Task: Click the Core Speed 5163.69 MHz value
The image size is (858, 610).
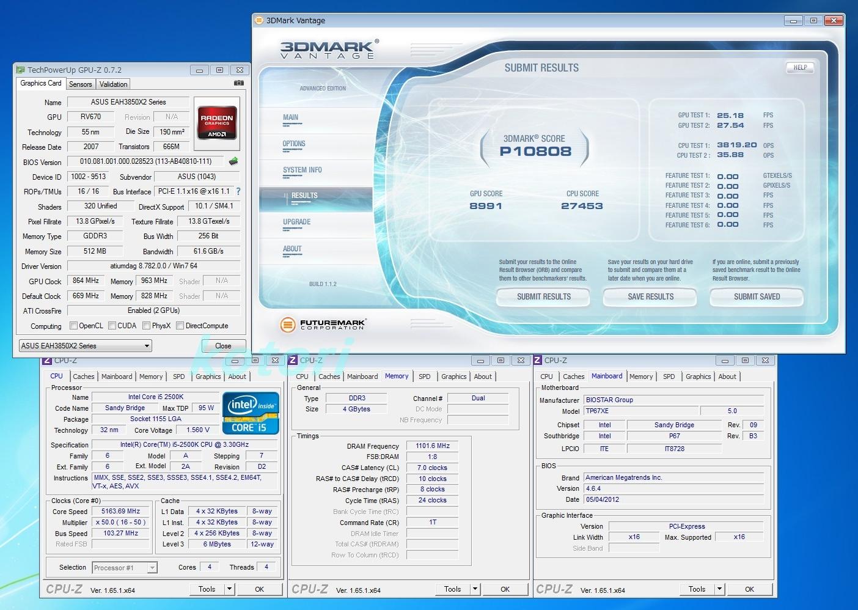Action: 121,511
